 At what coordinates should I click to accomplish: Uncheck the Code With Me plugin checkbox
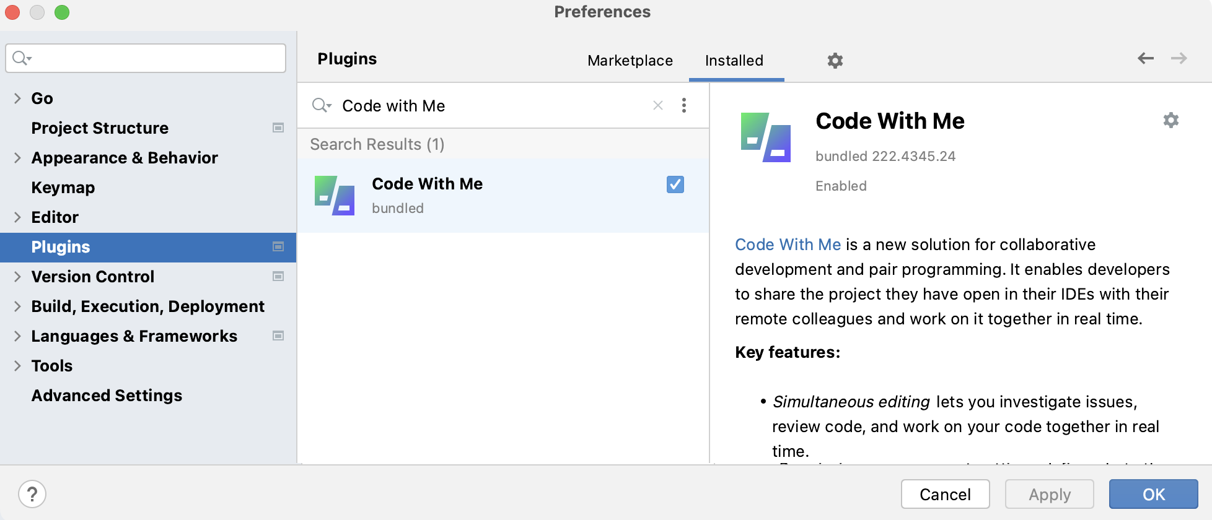(x=675, y=184)
